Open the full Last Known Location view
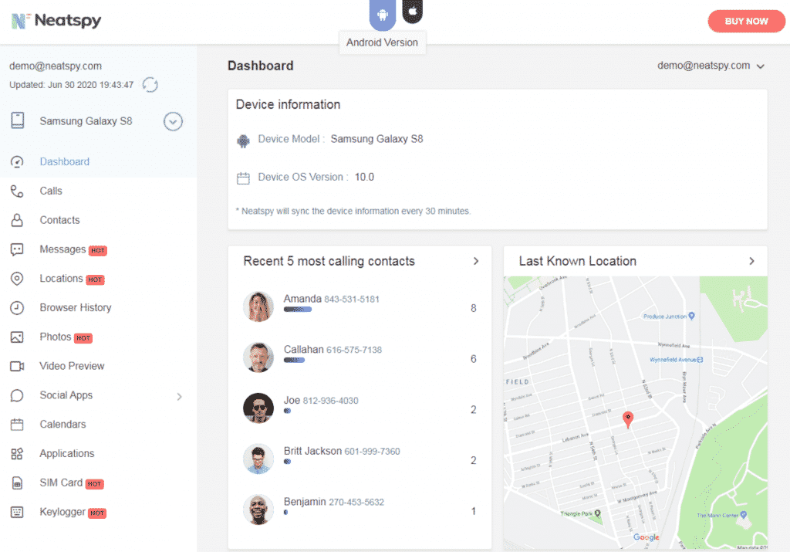 751,261
